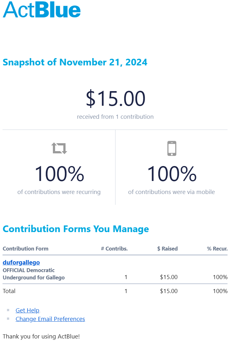
Task: Follow the Change Email Preferences link
Action: point(50,319)
